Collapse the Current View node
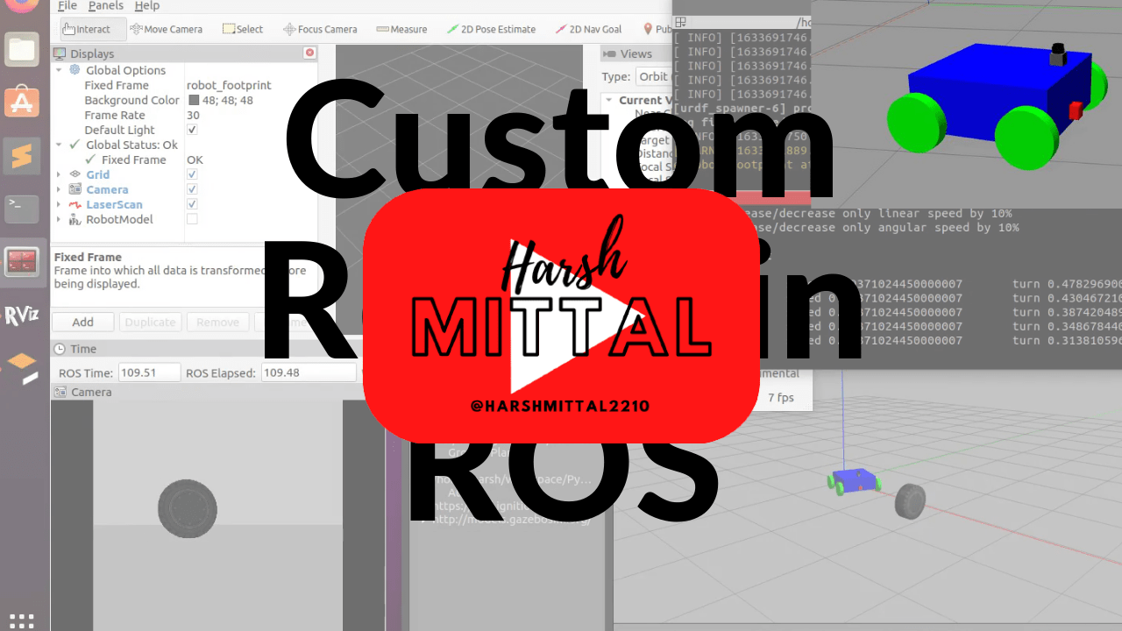1122x631 pixels. pyautogui.click(x=608, y=100)
